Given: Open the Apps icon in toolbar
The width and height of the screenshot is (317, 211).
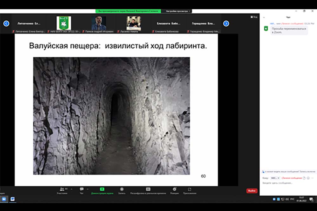Looking at the screenshot, I should (x=189, y=189).
